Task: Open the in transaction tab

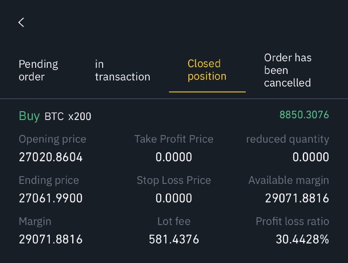Action: [122, 70]
